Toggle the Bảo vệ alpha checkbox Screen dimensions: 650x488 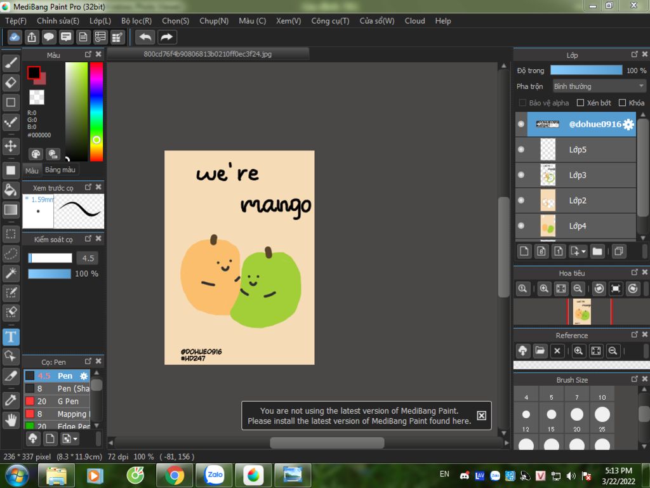pos(522,103)
